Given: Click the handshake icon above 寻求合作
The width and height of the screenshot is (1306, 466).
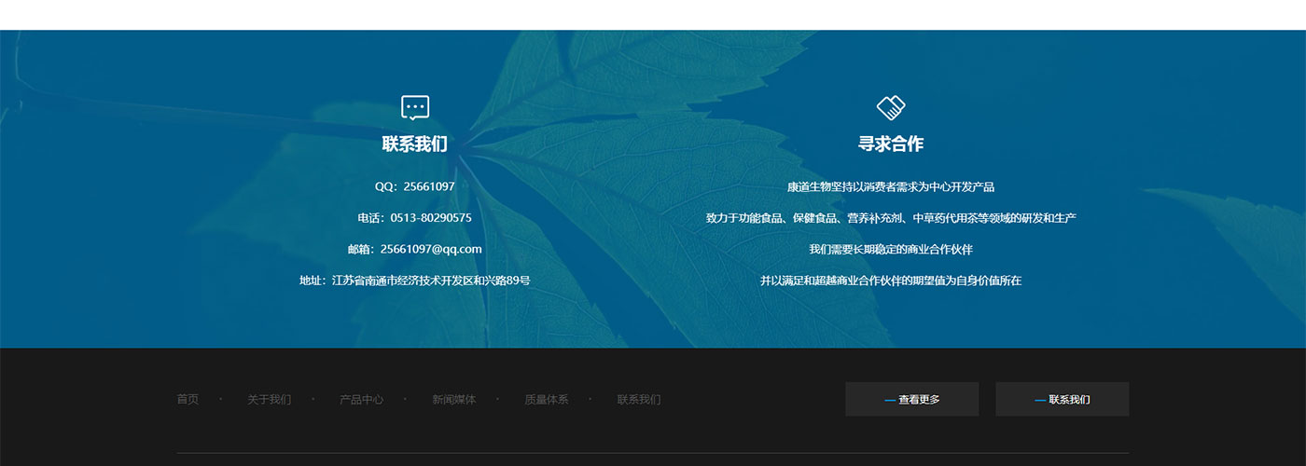Looking at the screenshot, I should pyautogui.click(x=891, y=108).
